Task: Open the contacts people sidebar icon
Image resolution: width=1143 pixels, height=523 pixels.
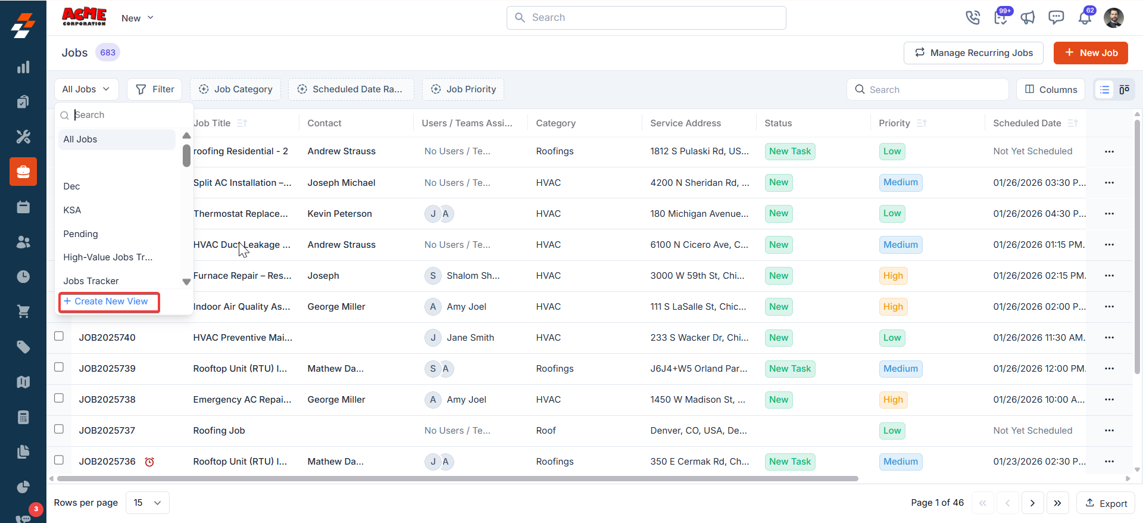Action: pyautogui.click(x=23, y=242)
